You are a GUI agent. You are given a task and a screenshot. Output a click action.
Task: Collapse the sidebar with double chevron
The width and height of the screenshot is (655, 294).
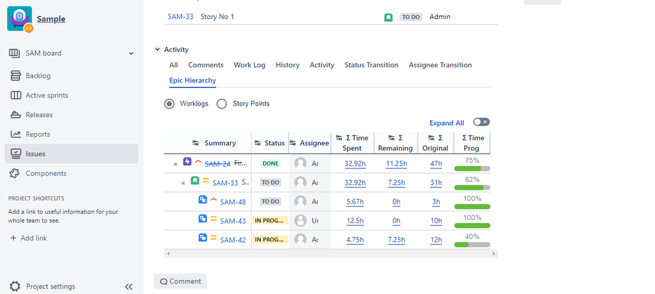coord(129,287)
